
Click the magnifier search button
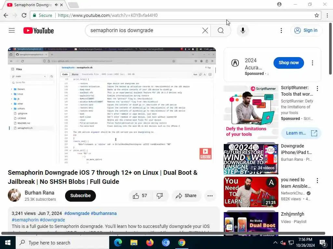click(221, 30)
